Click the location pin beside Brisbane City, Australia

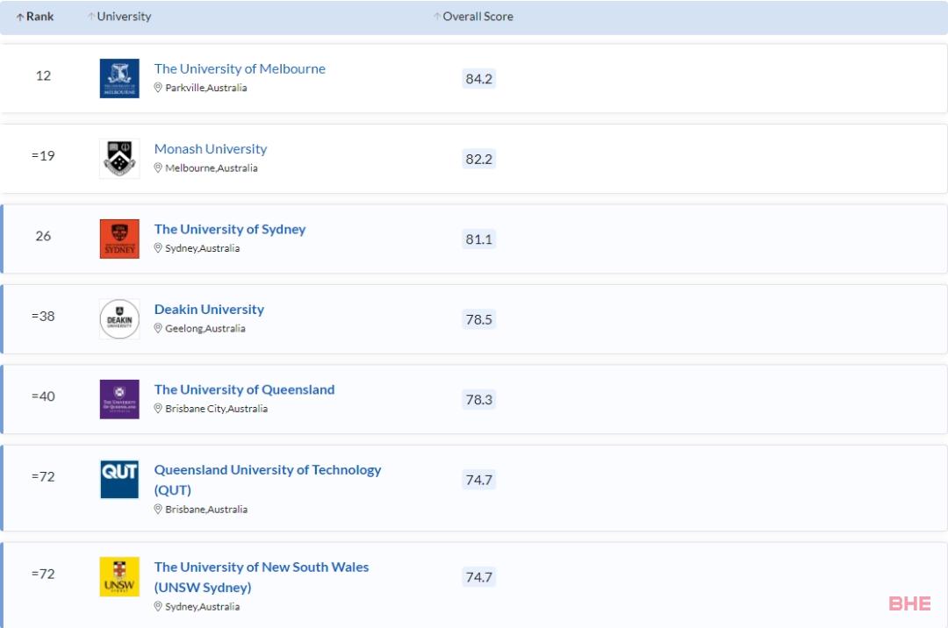tap(158, 409)
